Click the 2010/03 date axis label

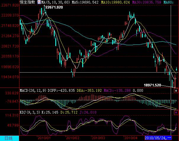click(x=99, y=138)
